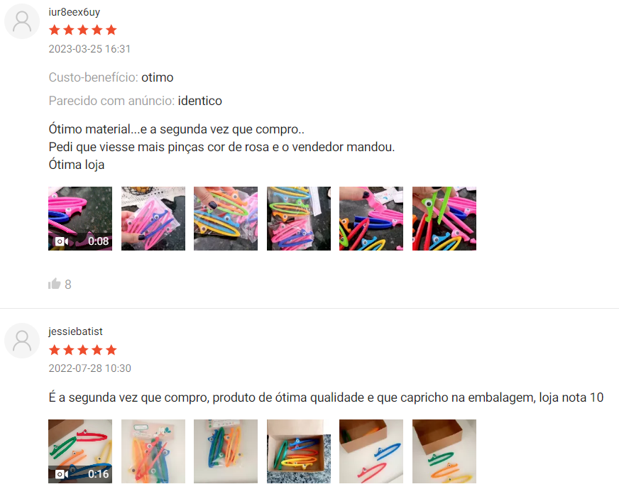Open photo of tweezers inside cardboard box

point(299,451)
